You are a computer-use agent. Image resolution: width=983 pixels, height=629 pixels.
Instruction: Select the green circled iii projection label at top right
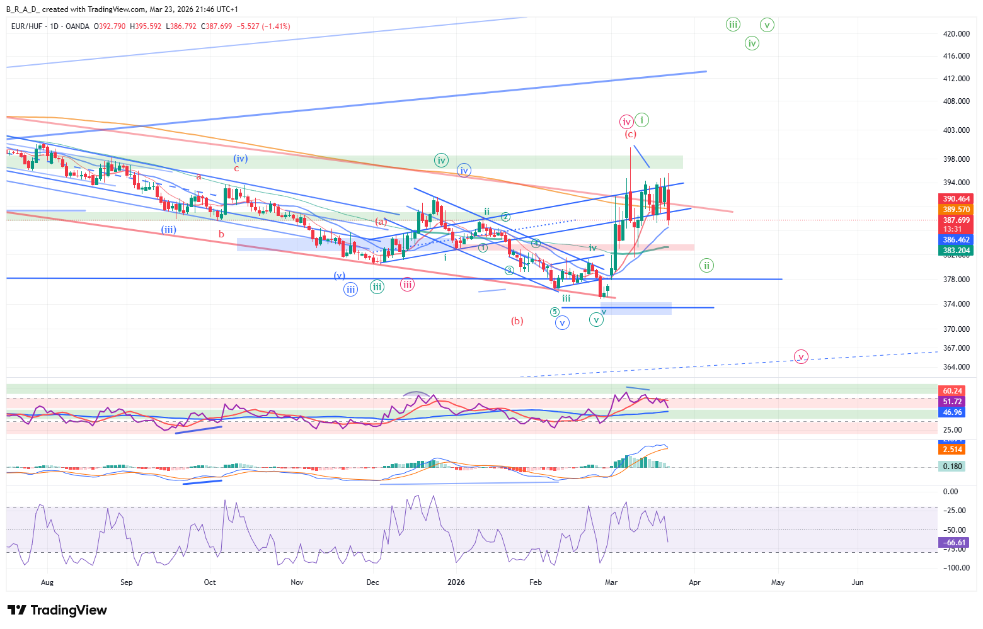point(732,25)
